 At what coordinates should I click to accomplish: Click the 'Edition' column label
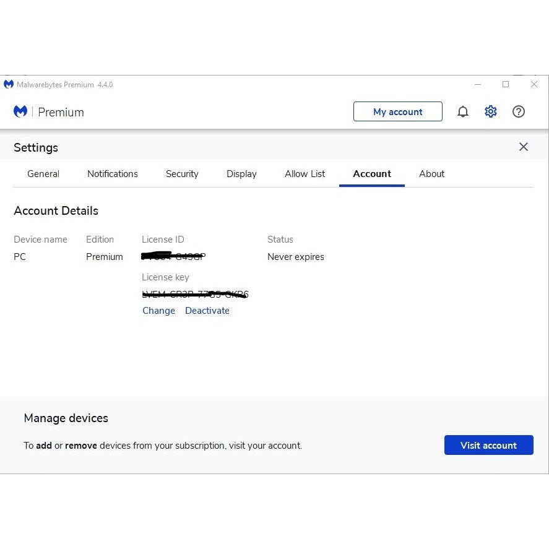(x=100, y=240)
